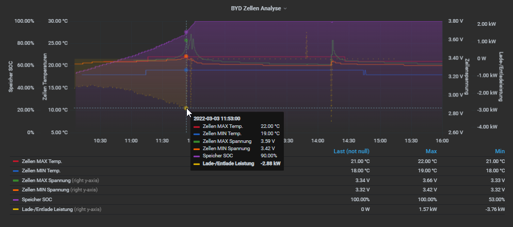This screenshot has height=227, width=513.
Task: Click the 100.00% SOC axis label
Action: (24, 21)
